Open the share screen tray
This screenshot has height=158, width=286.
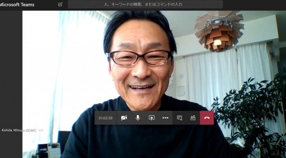[151, 118]
